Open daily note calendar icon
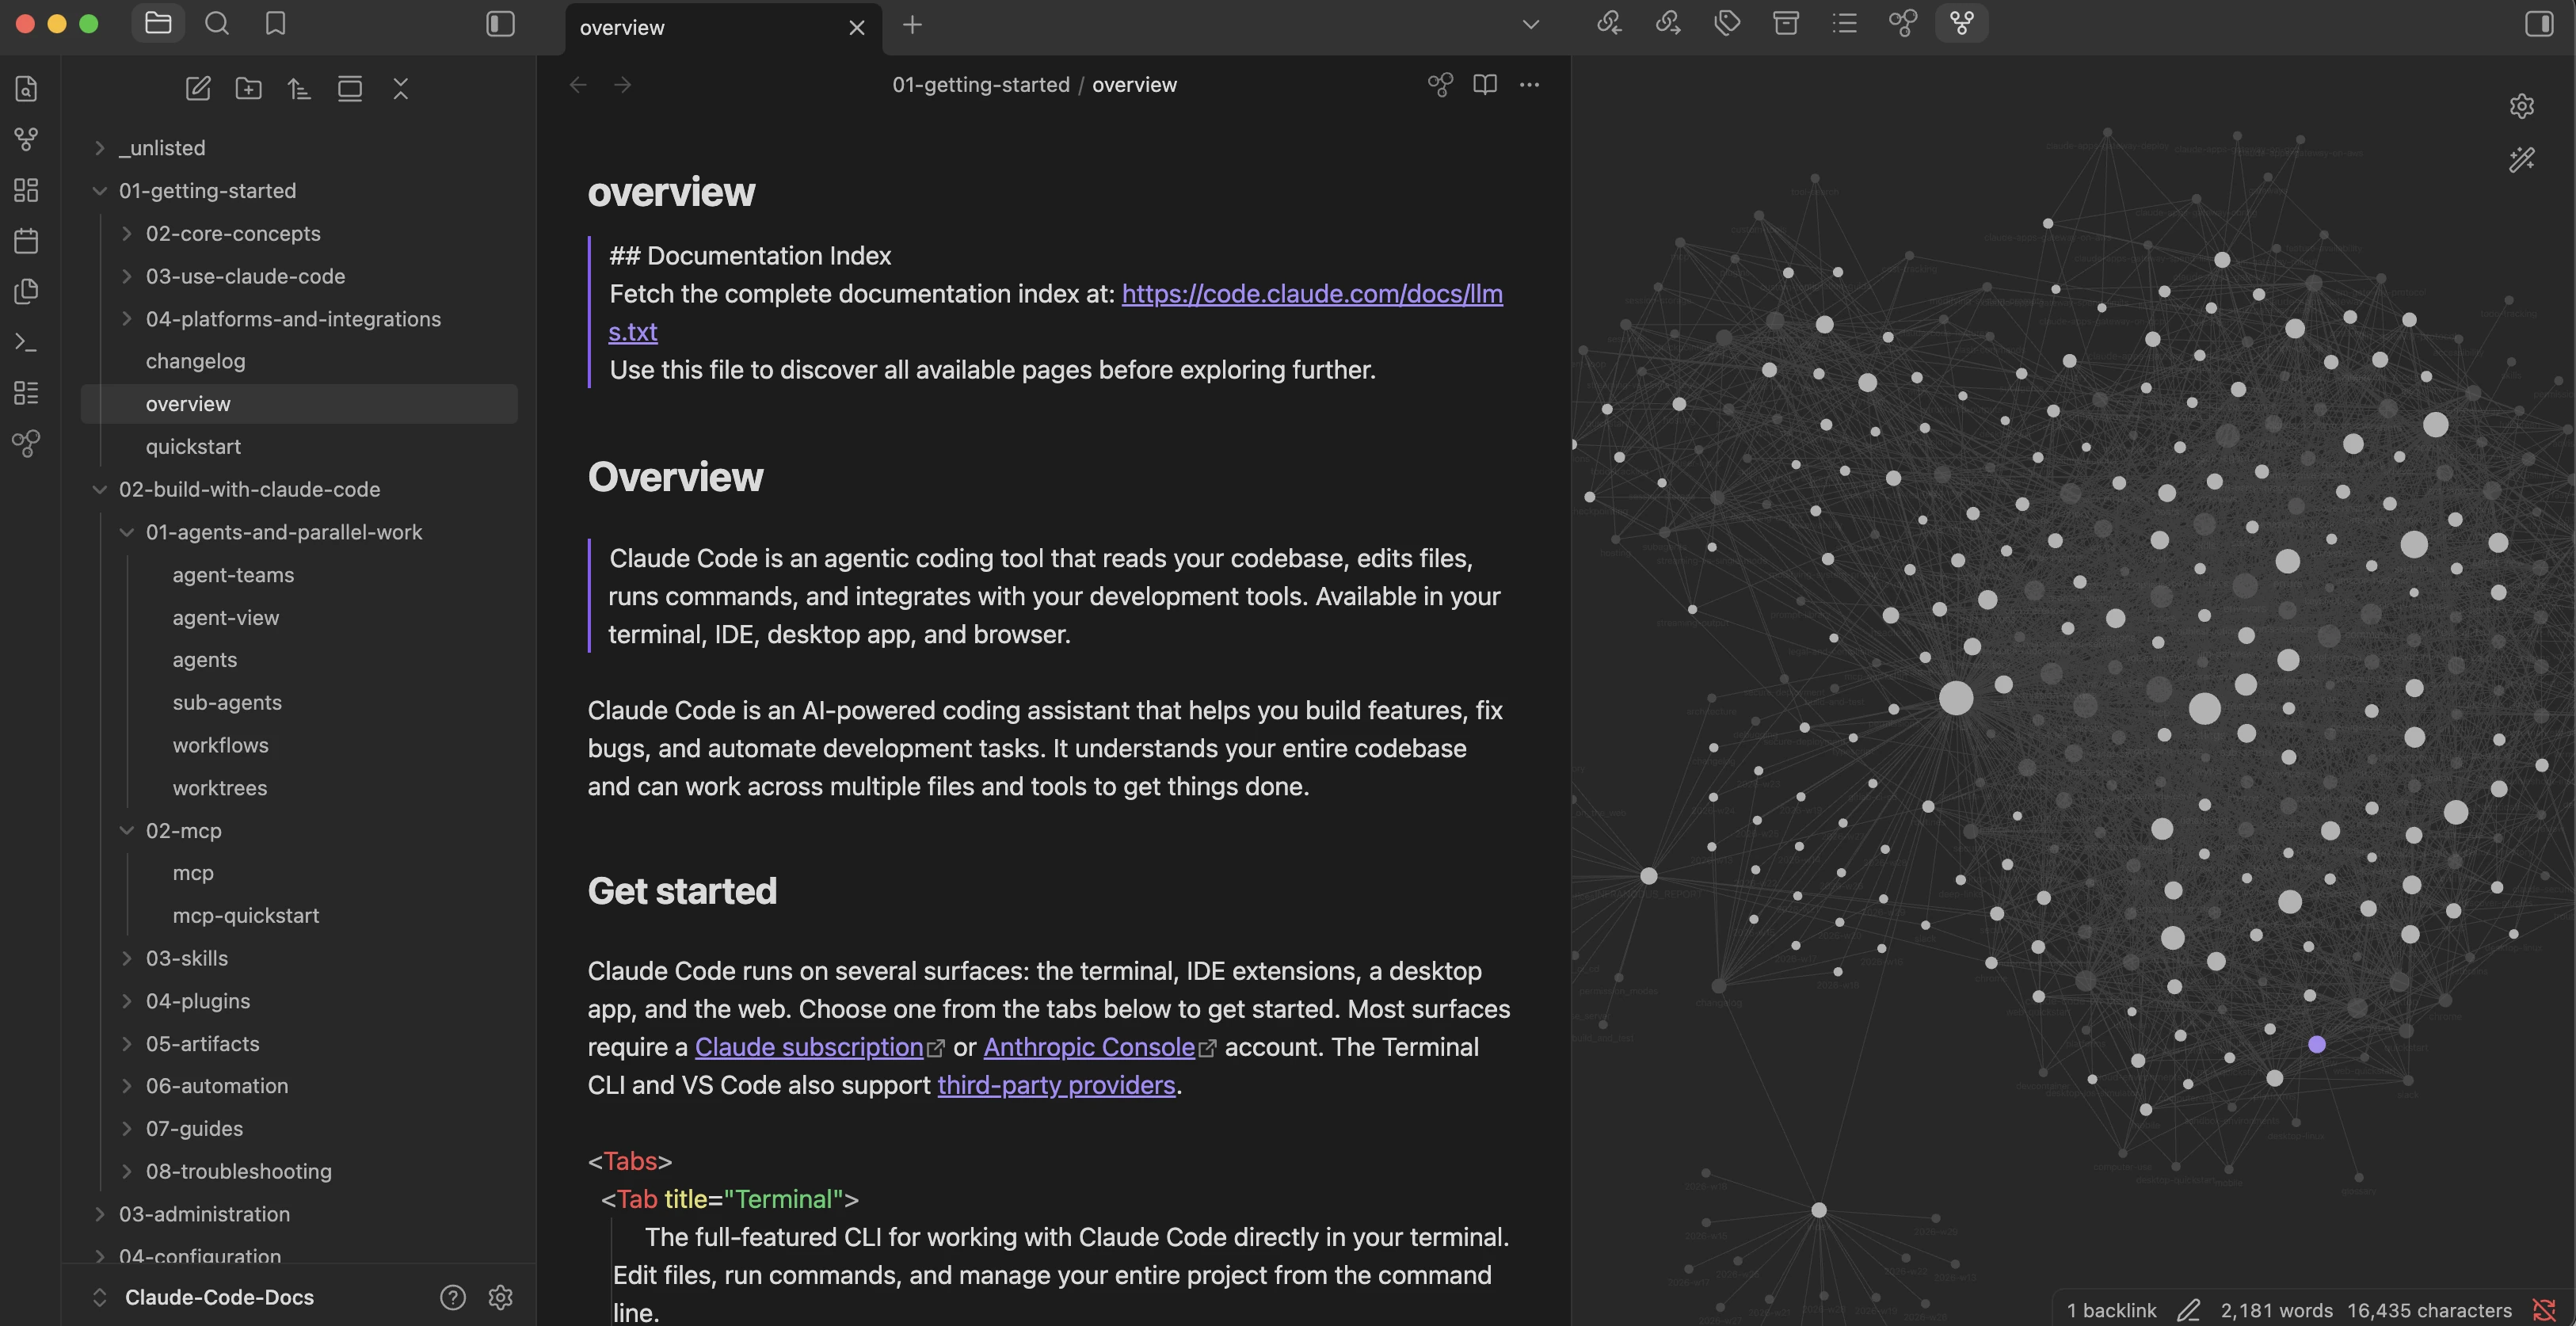Viewport: 2576px width, 1326px height. [x=27, y=241]
